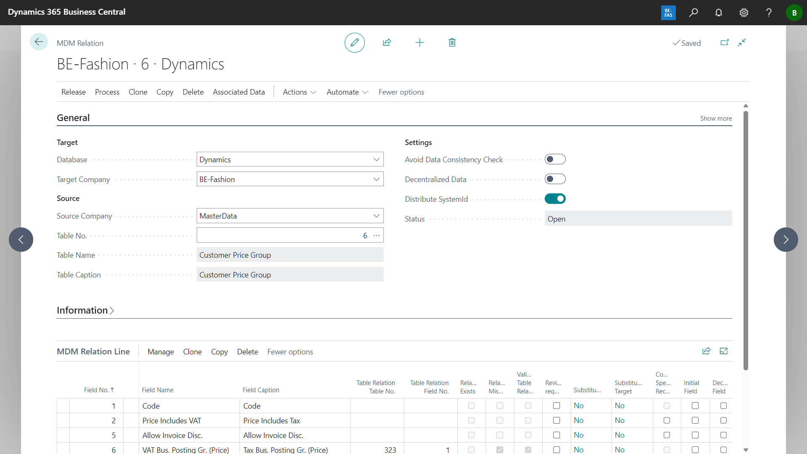
Task: Click the Table Name Customer Price Group field
Action: pyautogui.click(x=290, y=255)
